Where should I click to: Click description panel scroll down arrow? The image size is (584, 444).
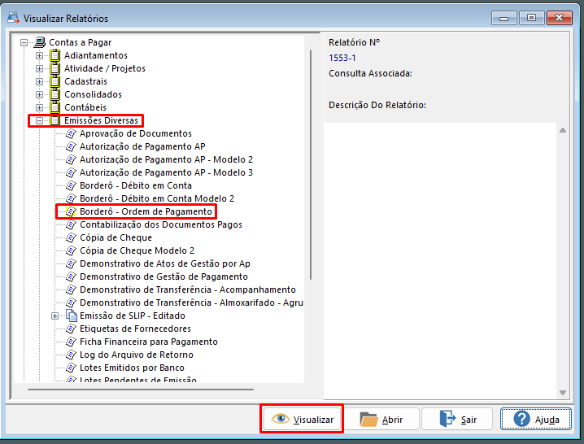pyautogui.click(x=563, y=393)
